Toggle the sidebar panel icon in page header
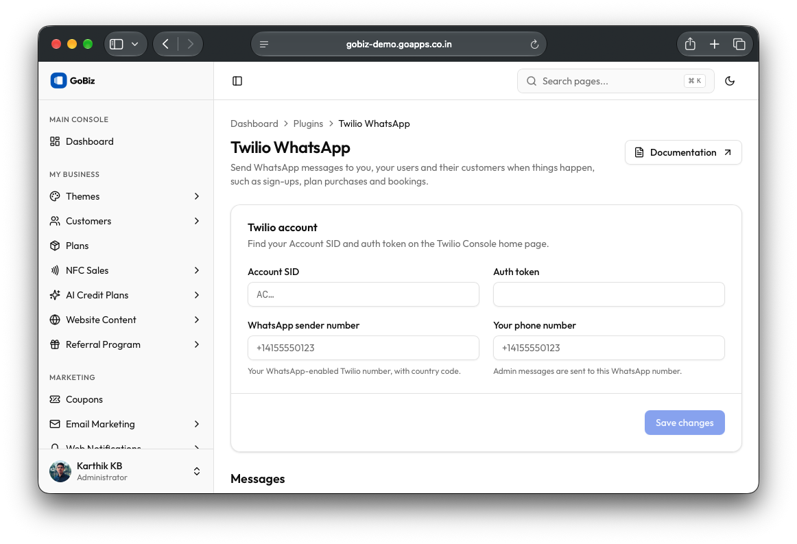 (237, 81)
